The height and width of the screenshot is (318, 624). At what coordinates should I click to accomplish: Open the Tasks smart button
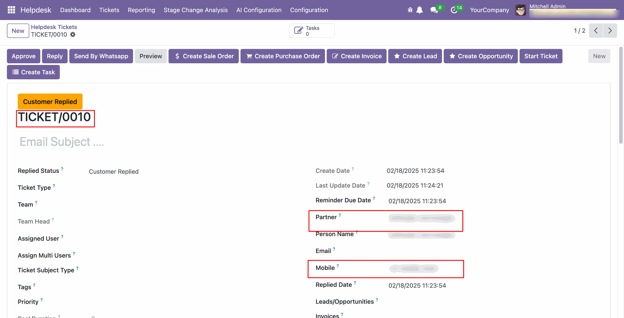(x=312, y=31)
